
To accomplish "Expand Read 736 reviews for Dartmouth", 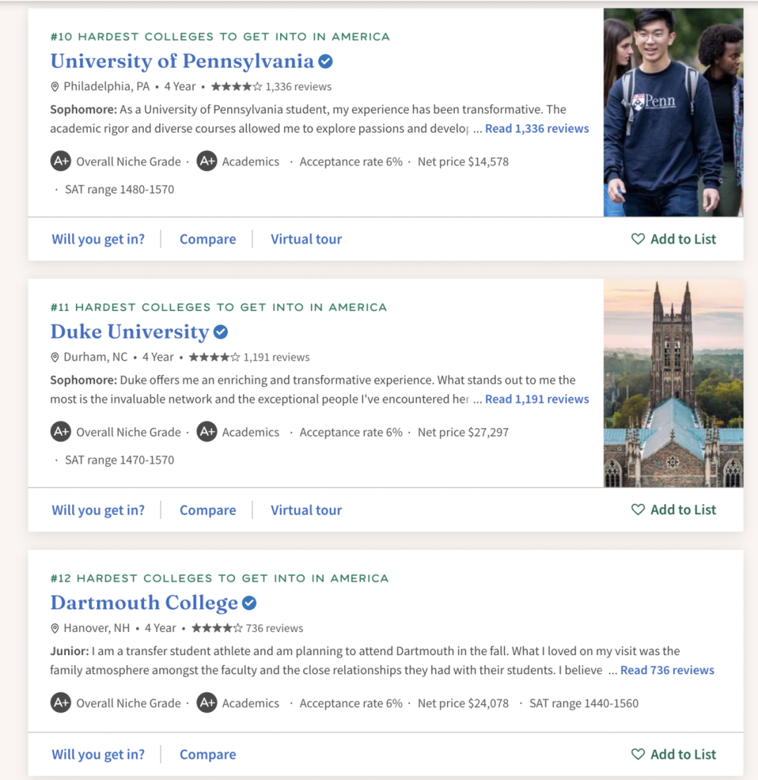I will click(x=667, y=670).
